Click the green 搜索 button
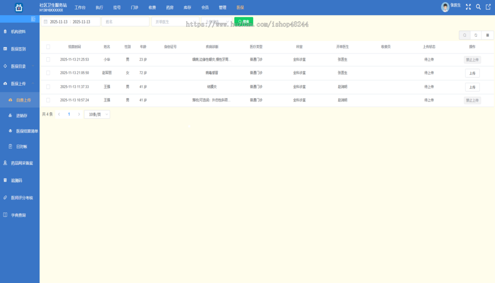 tap(244, 21)
